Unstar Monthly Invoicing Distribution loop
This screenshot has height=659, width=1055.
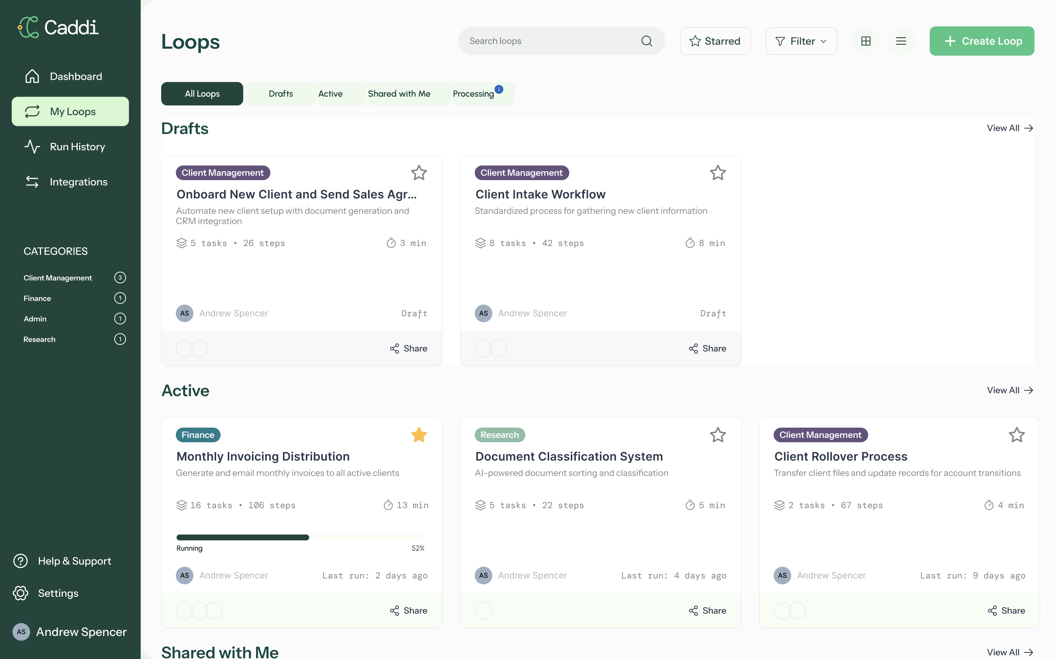click(419, 435)
